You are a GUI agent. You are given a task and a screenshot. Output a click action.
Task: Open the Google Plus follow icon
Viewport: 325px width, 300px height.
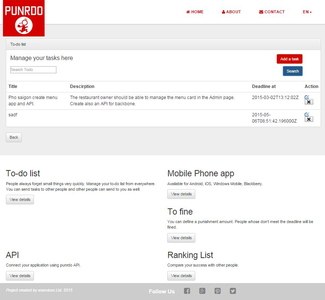coord(202,291)
